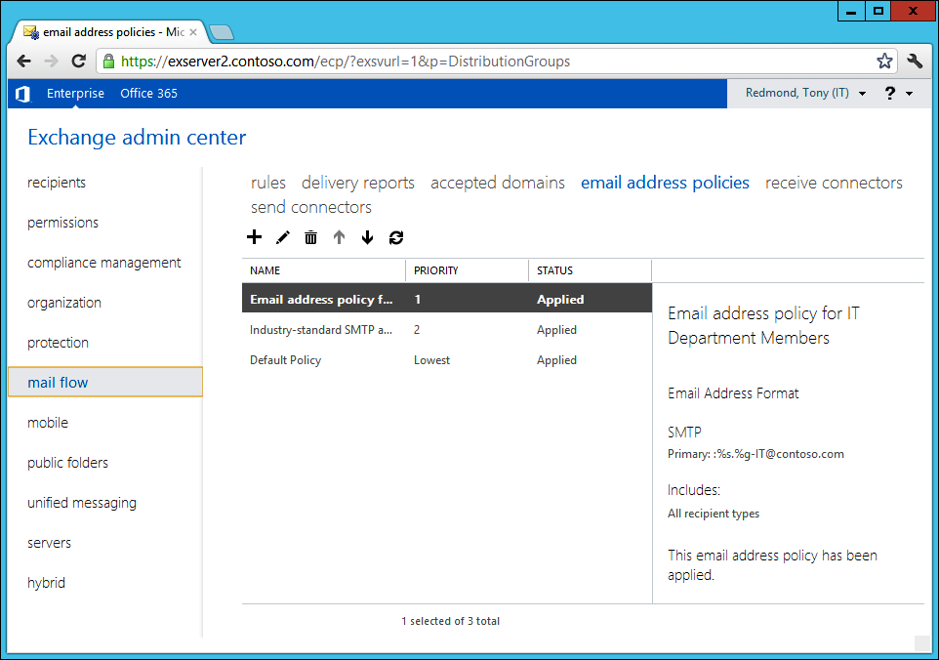Open accepted domains tab
Screen dimensions: 939x660
498,183
